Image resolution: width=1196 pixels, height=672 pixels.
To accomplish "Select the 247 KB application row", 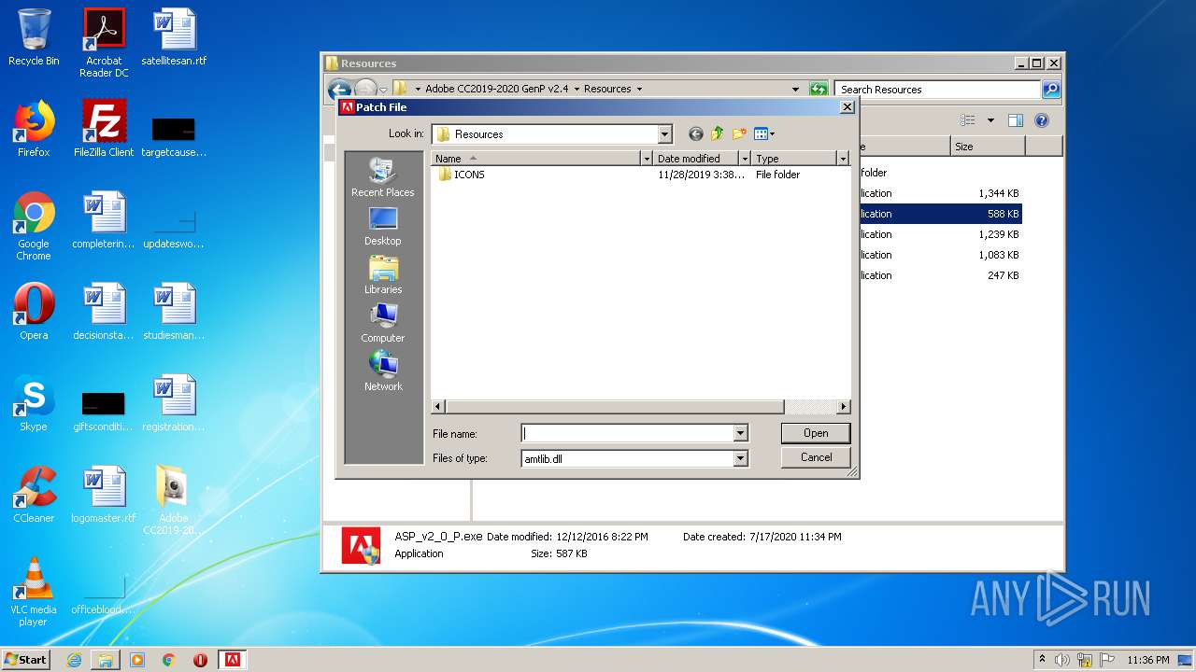I will click(x=939, y=275).
